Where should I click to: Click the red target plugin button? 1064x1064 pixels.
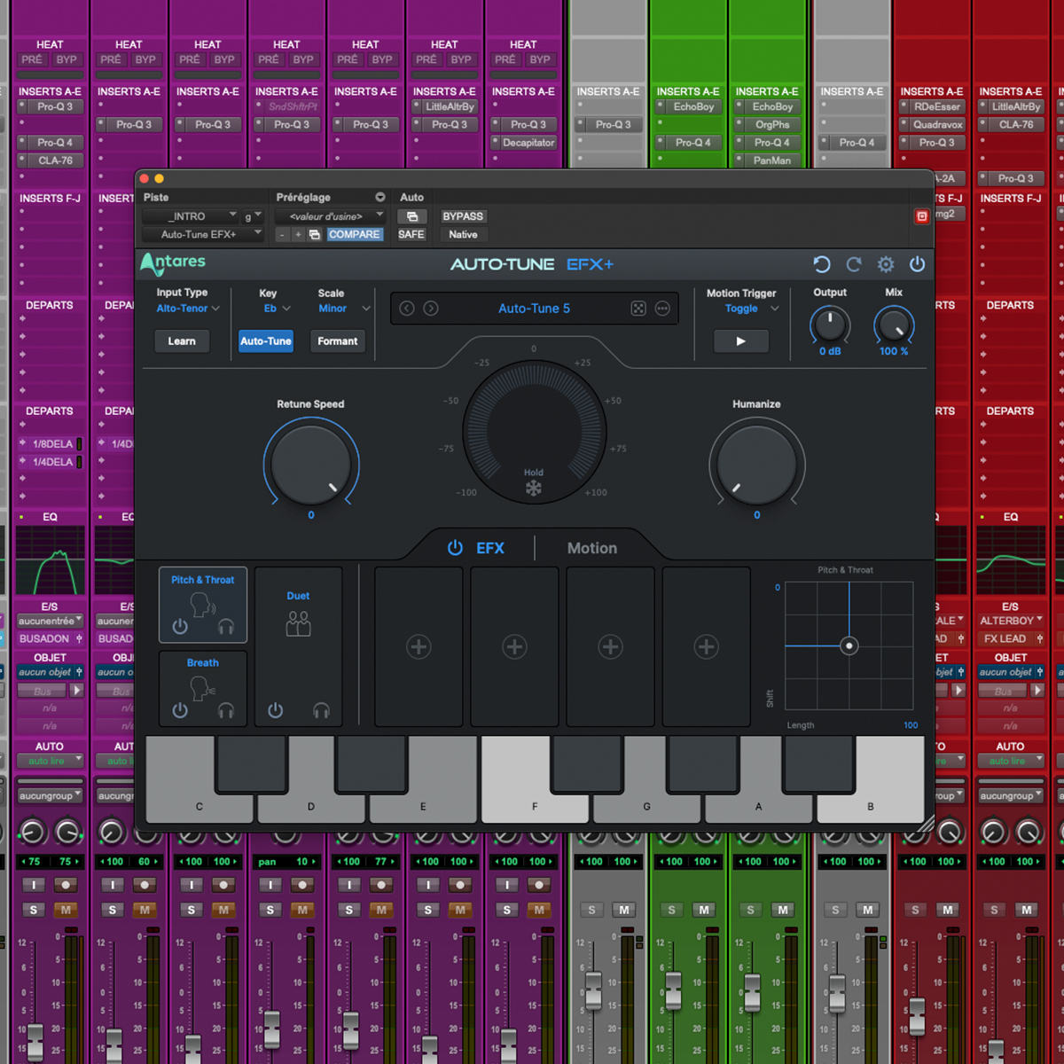tap(922, 216)
